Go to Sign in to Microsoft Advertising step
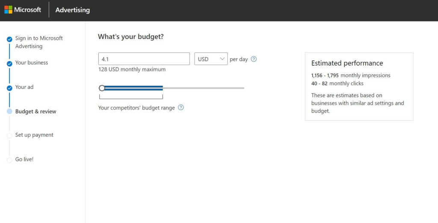The image size is (438, 223). click(39, 42)
